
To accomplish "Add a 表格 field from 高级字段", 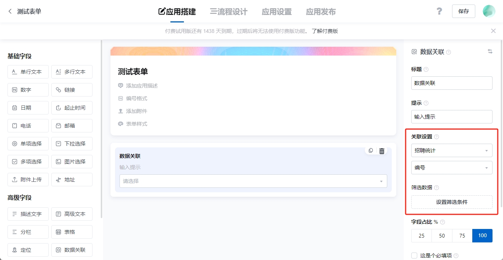I will click(72, 232).
